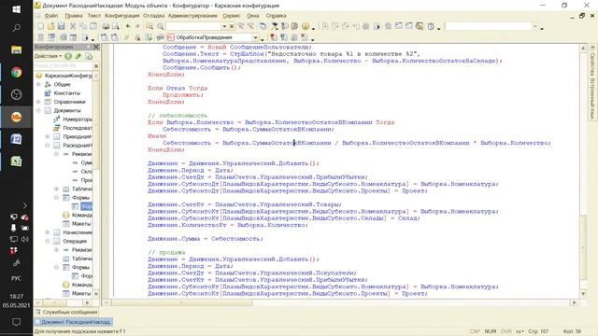
Task: Expand the ПриходнаяНакладная document node
Action: (x=48, y=136)
